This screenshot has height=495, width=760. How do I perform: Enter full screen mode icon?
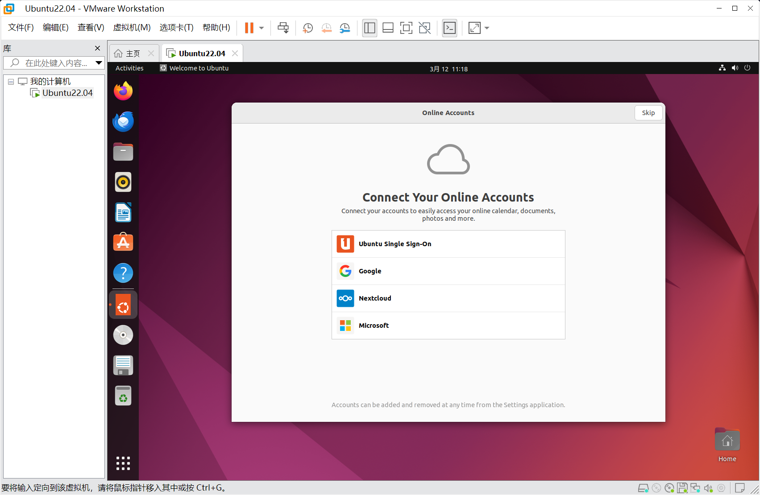pyautogui.click(x=406, y=28)
